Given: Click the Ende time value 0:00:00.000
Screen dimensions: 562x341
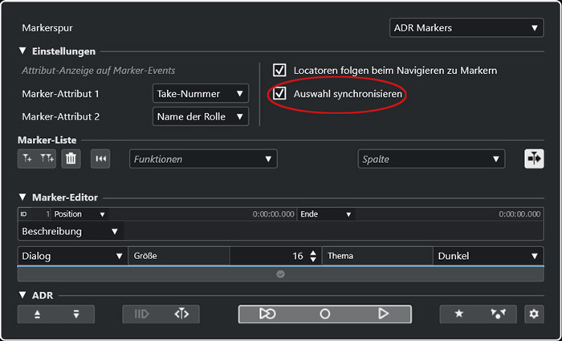Looking at the screenshot, I should 519,214.
